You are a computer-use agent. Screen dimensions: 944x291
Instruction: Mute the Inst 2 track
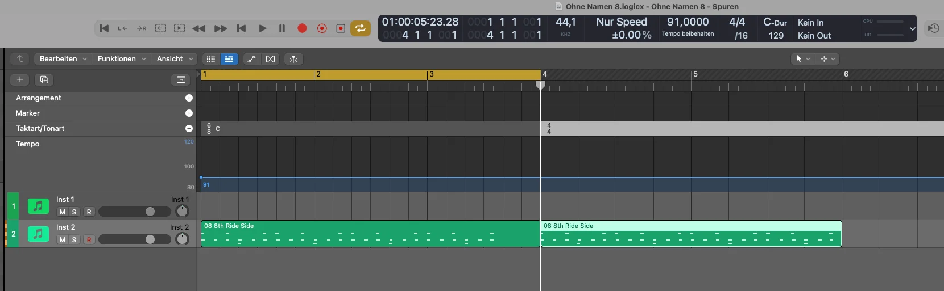(x=63, y=240)
